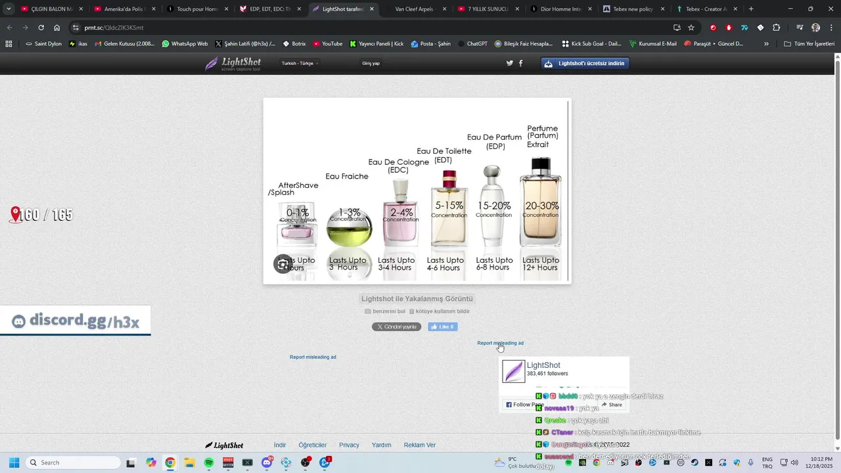Click the perfume concentration screenshot image
The height and width of the screenshot is (473, 841).
tap(417, 191)
